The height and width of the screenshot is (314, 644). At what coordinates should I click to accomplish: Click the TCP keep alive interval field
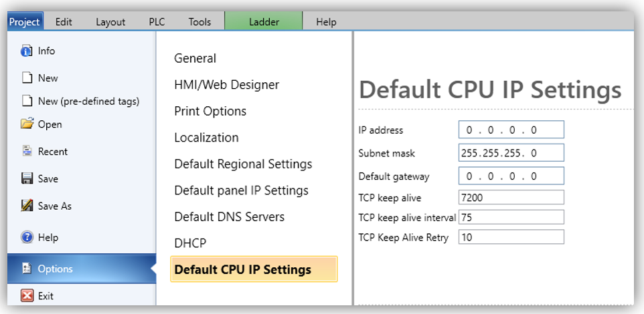(511, 217)
